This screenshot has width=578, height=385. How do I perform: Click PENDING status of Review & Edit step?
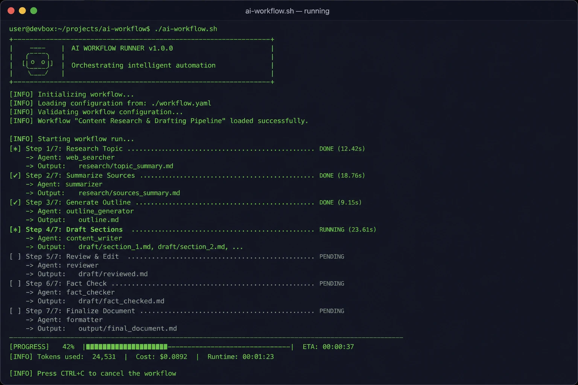coord(332,257)
